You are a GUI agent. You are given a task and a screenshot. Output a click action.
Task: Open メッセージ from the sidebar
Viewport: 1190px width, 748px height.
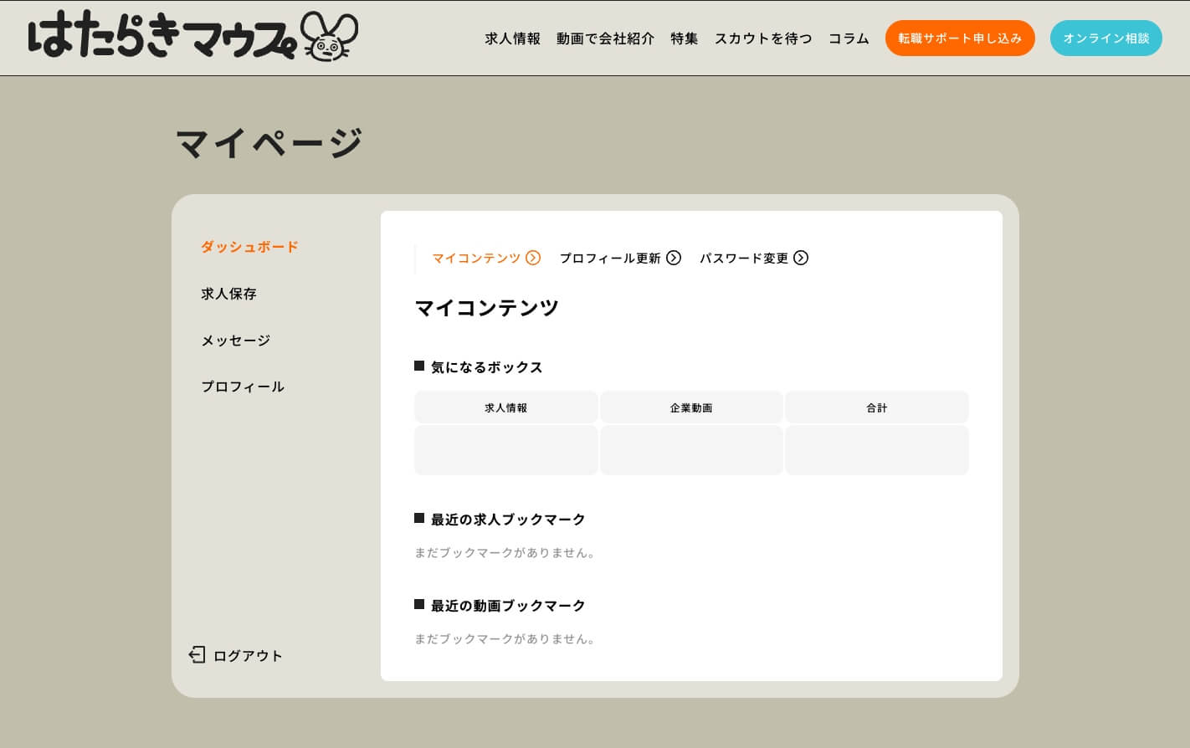coord(235,341)
